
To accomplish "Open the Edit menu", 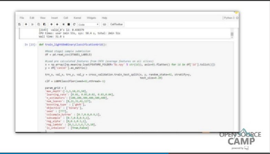I will tap(32, 18).
